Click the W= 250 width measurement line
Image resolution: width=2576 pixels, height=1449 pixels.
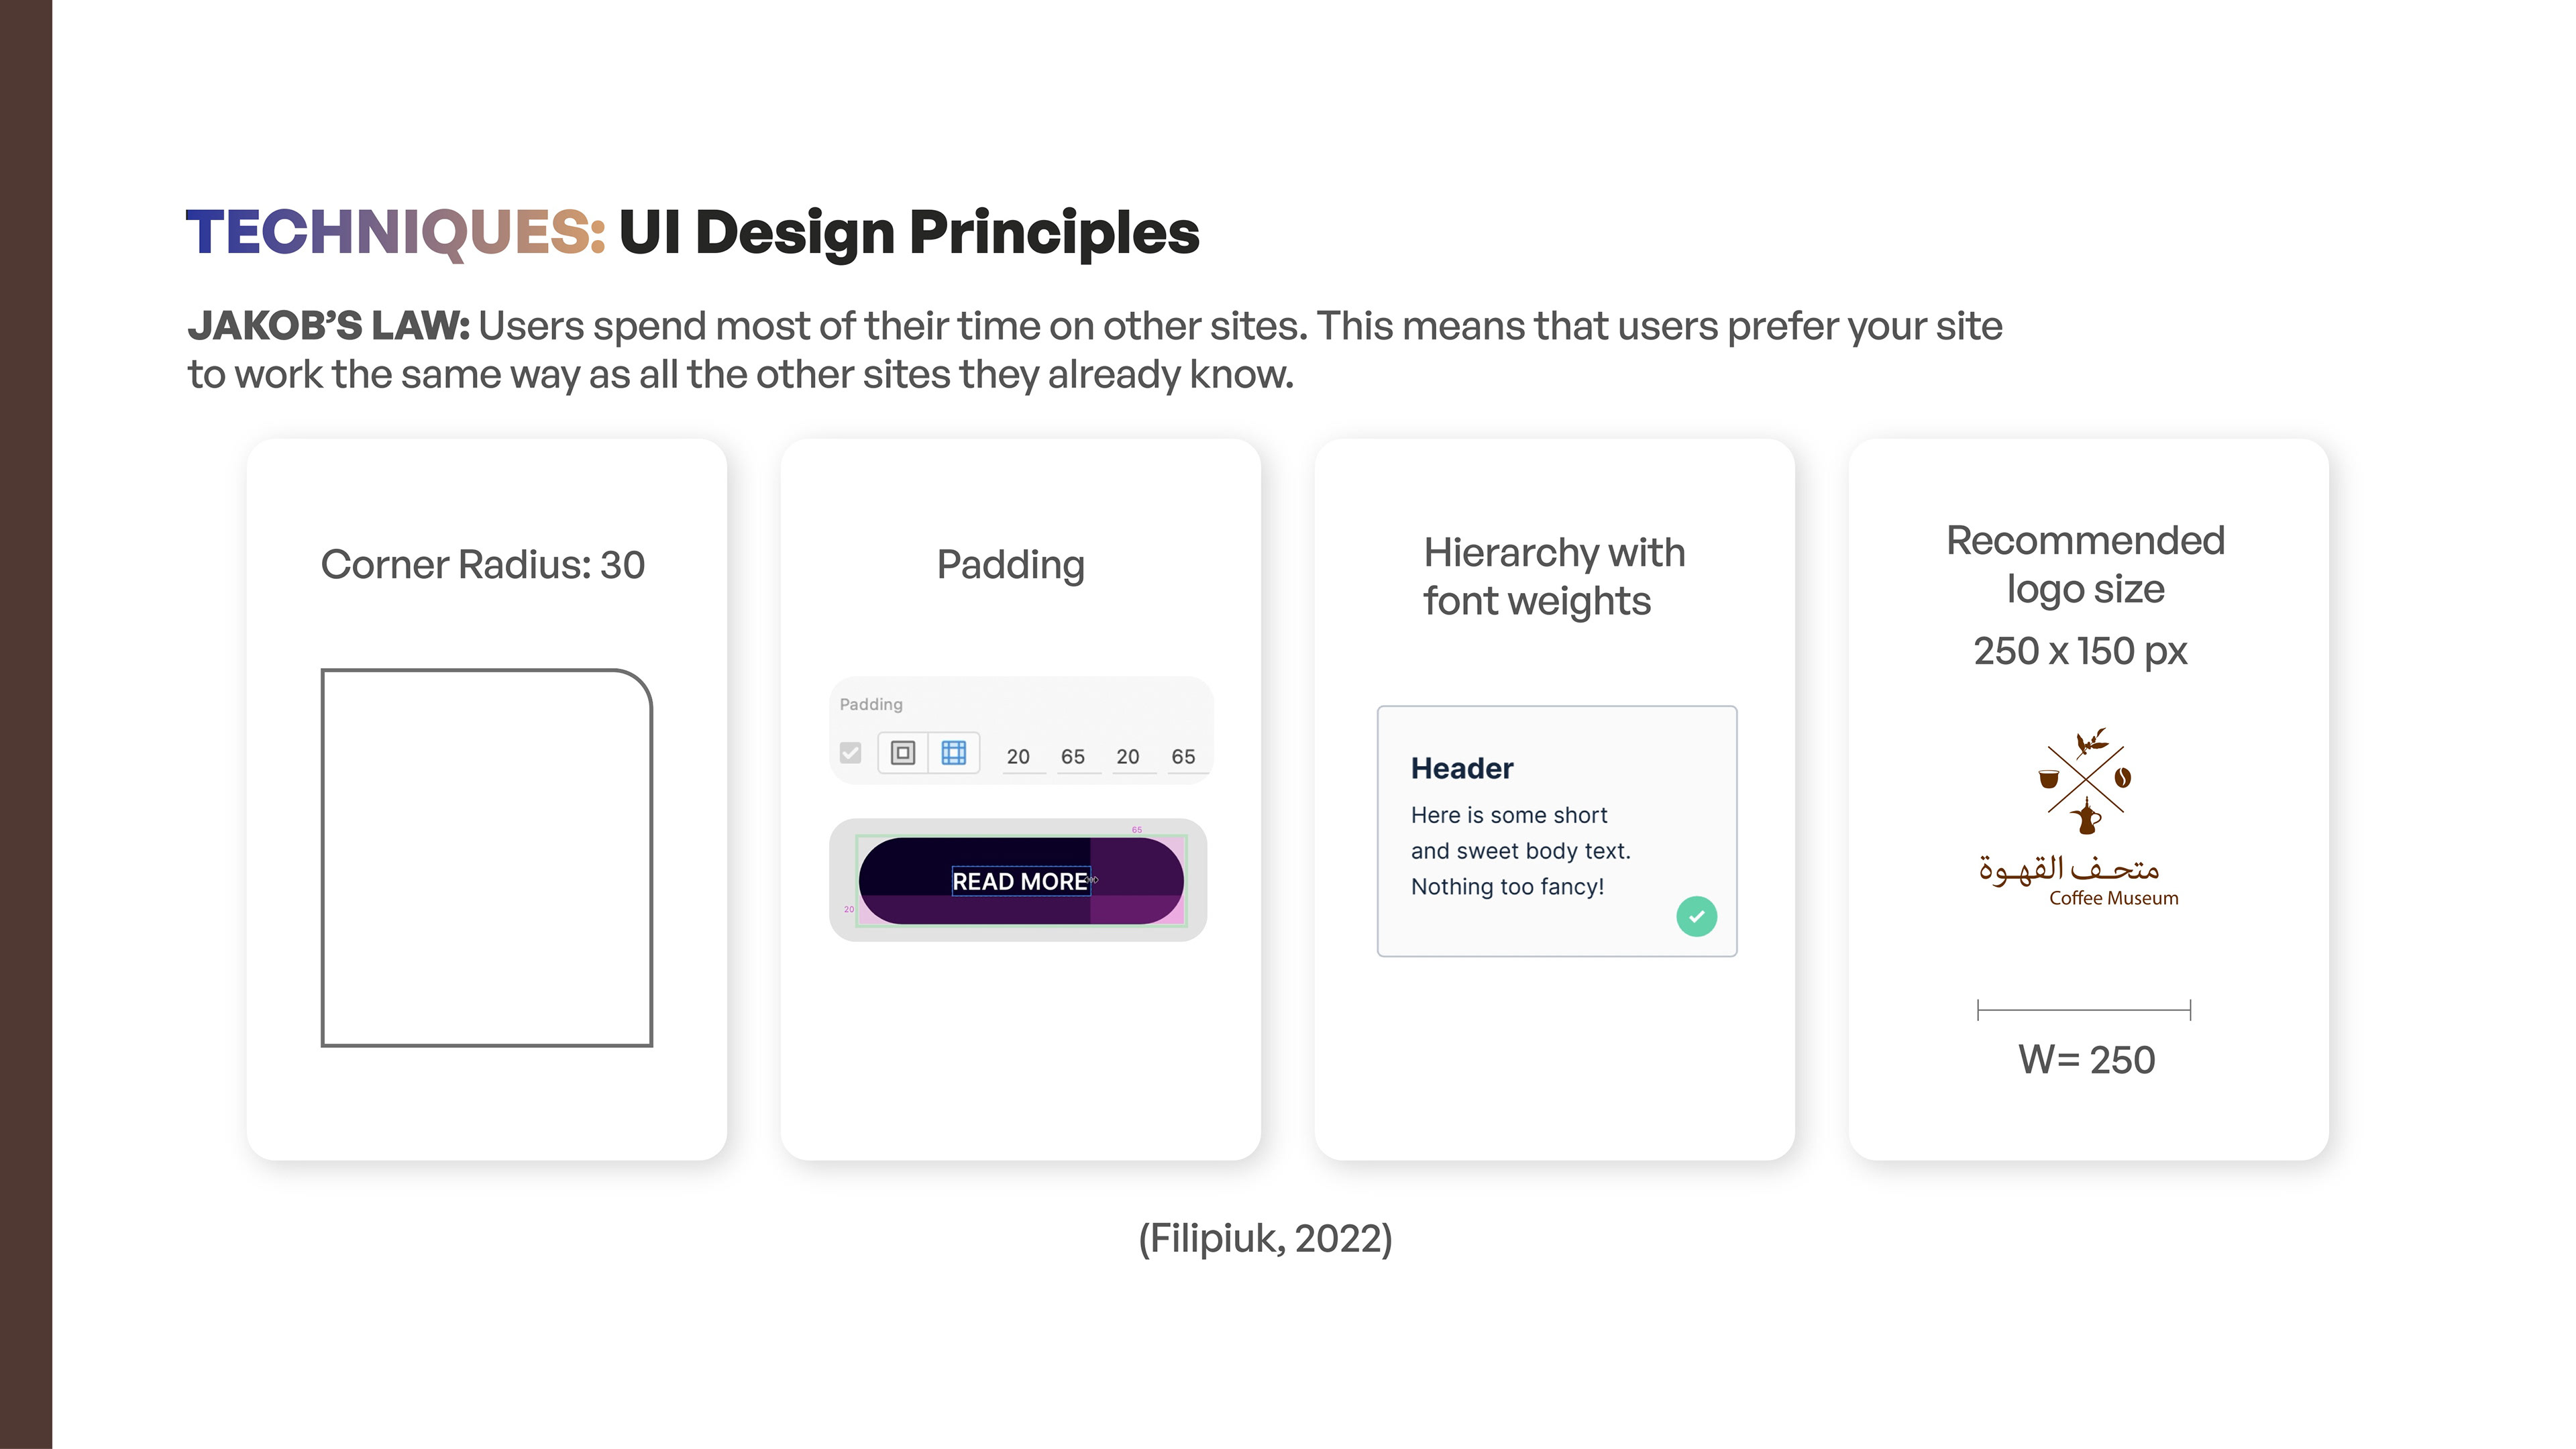[x=2084, y=1010]
